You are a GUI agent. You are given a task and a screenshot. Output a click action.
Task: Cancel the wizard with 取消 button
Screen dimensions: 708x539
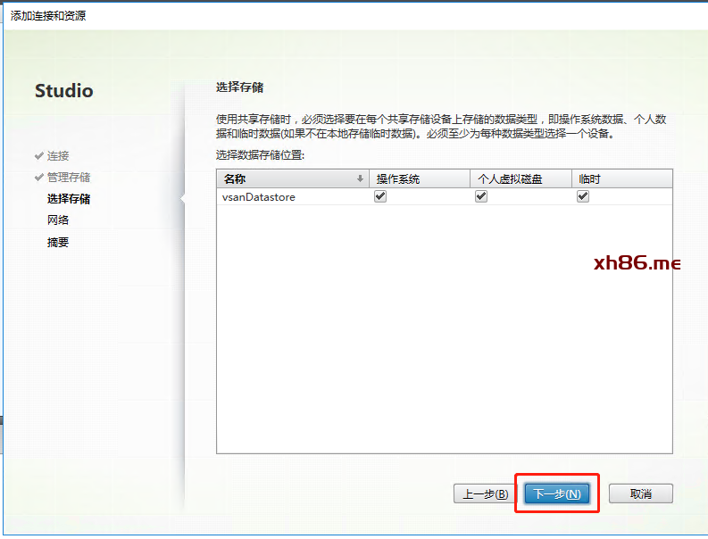[640, 493]
